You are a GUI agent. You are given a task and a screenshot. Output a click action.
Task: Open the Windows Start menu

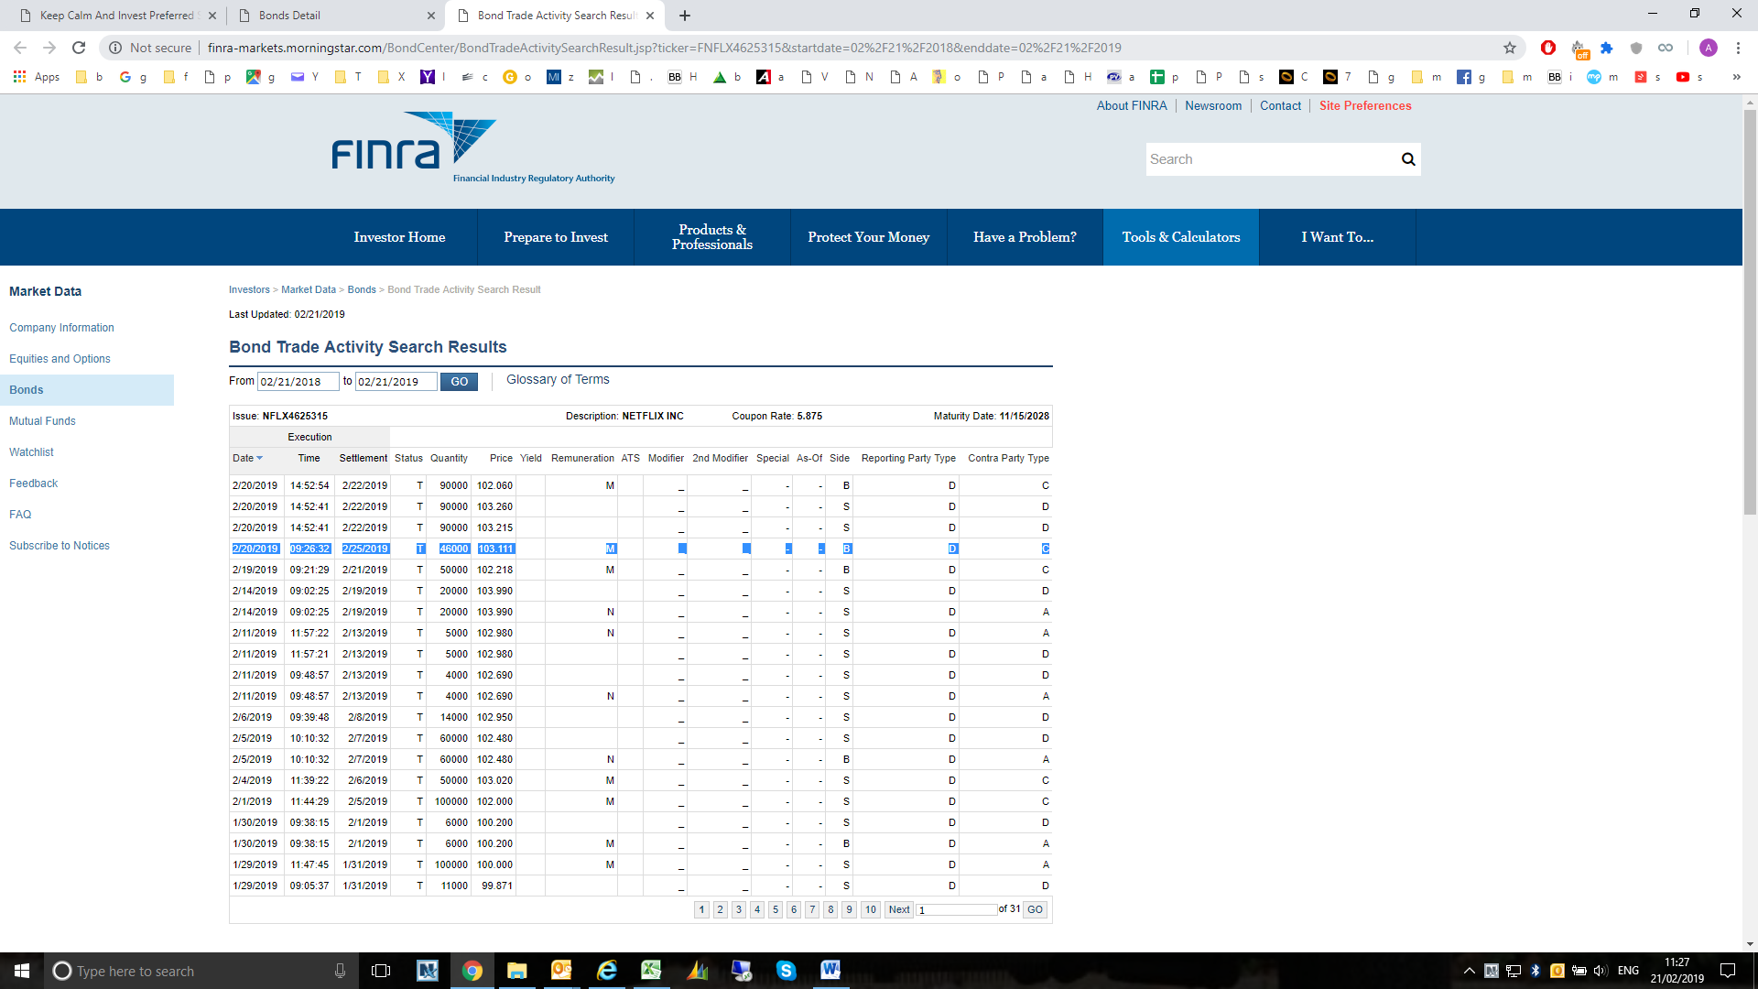click(22, 971)
